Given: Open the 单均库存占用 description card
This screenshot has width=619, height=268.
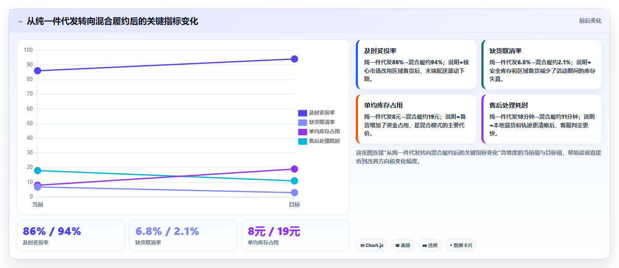Looking at the screenshot, I should click(416, 119).
